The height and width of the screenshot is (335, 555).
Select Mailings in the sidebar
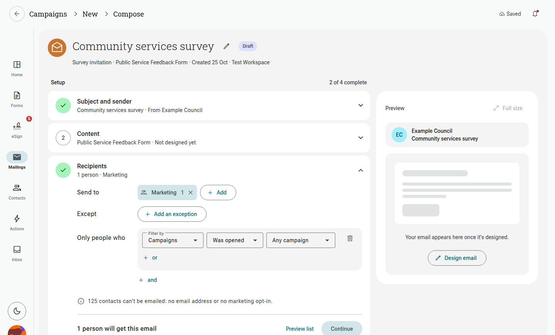(17, 161)
